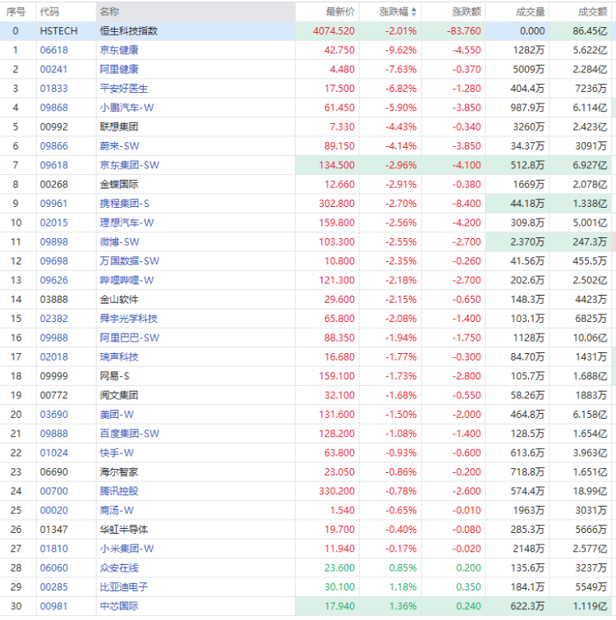Click index price 4074.520

[x=333, y=31]
